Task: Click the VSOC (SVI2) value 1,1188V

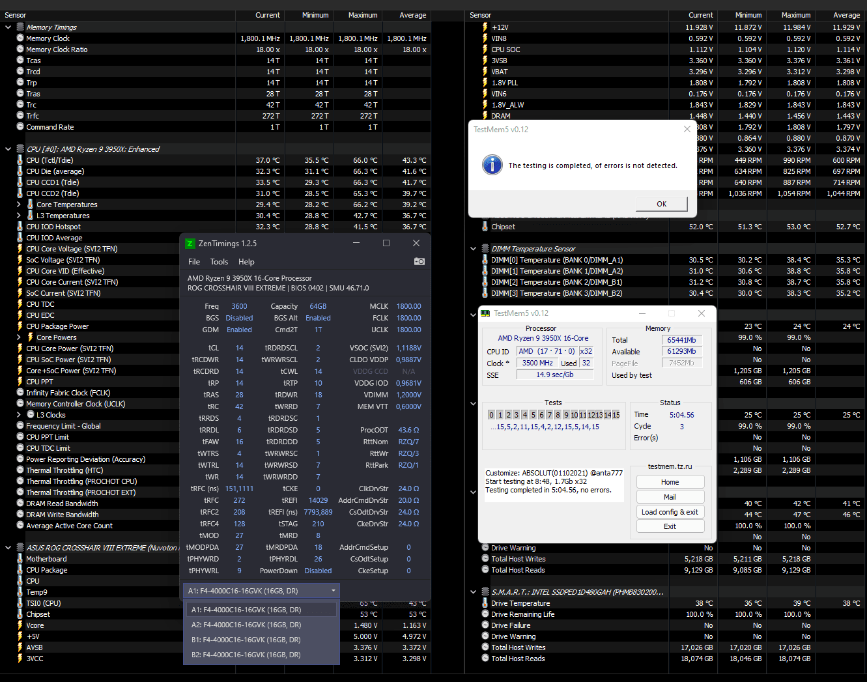Action: point(408,348)
